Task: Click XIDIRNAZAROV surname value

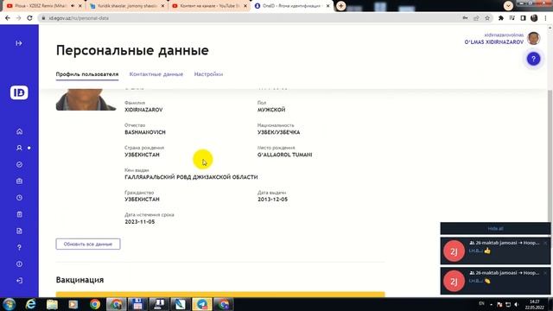Action: point(143,110)
